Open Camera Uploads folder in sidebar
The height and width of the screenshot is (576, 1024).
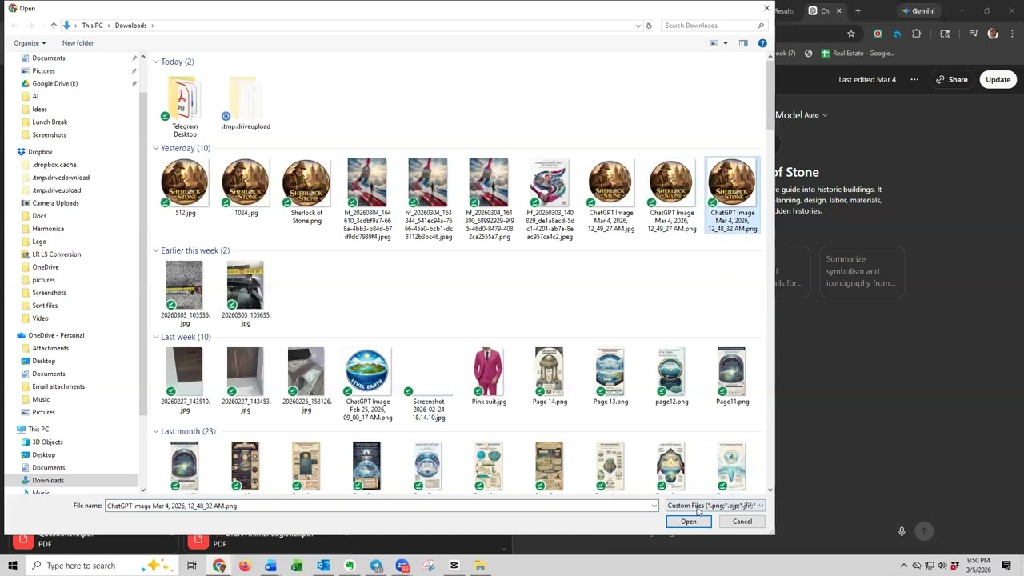click(x=55, y=203)
